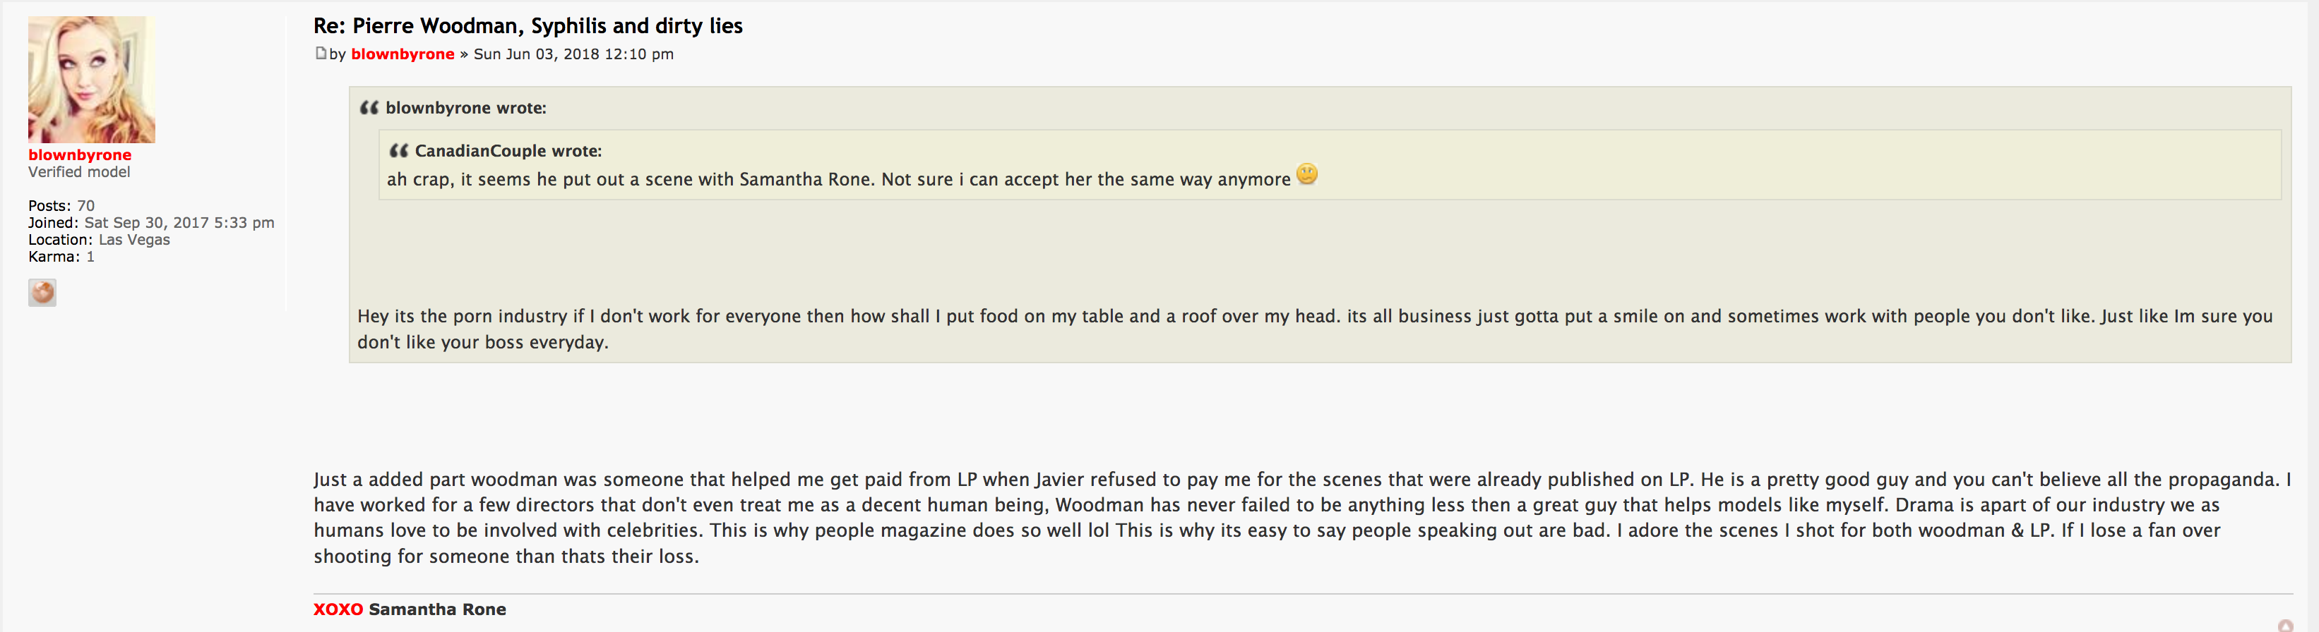Click the quote mark beside CanadianCouple wrote

click(x=398, y=151)
